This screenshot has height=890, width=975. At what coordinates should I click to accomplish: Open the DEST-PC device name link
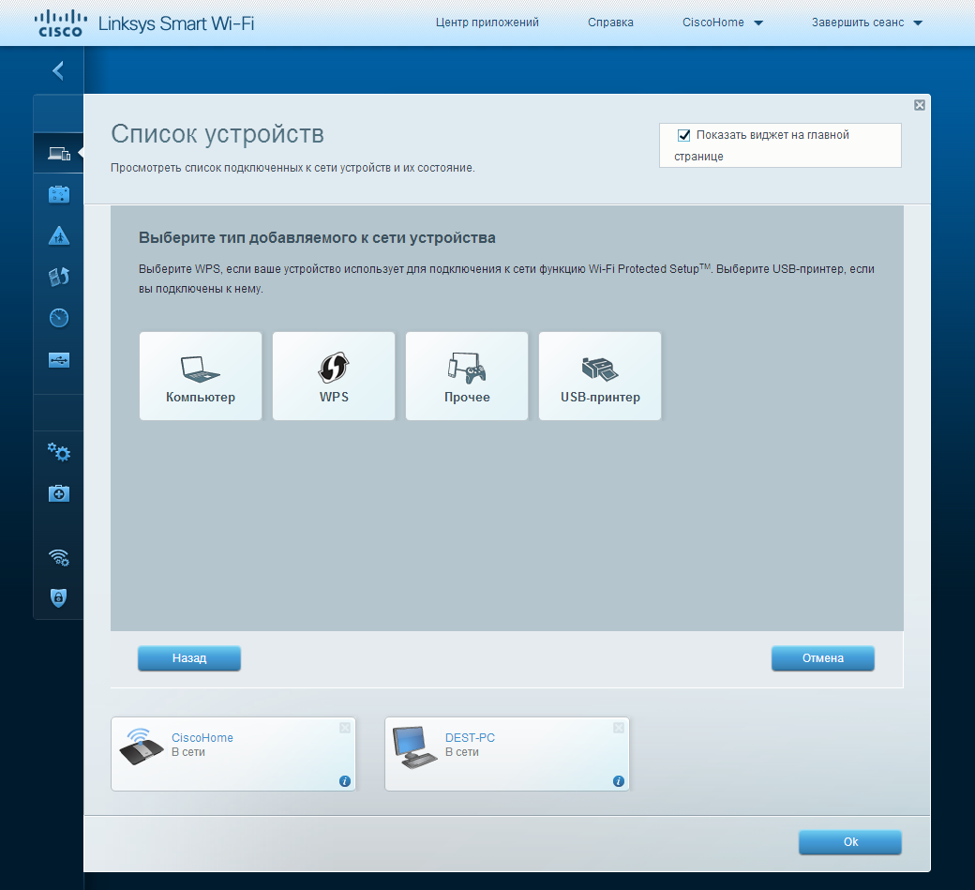pyautogui.click(x=470, y=738)
